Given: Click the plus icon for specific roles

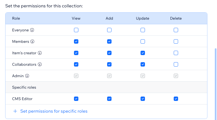Looking at the screenshot, I should pyautogui.click(x=15, y=111).
